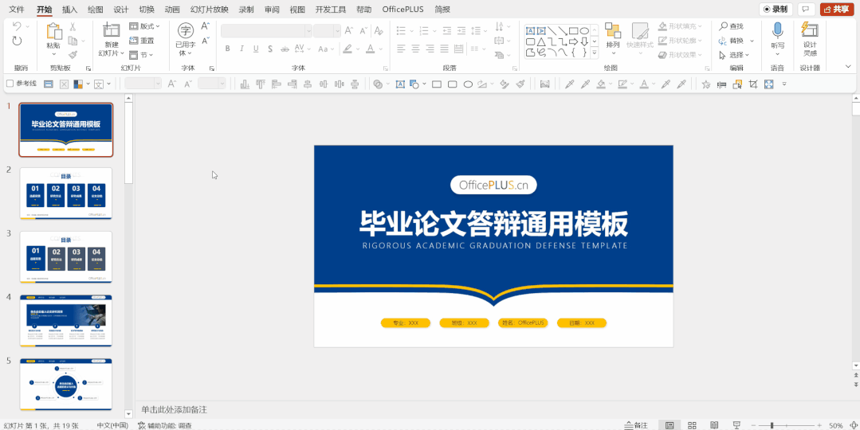Select the oval shape in shapes gallery
Screen dimensions: 860x430
click(x=584, y=31)
